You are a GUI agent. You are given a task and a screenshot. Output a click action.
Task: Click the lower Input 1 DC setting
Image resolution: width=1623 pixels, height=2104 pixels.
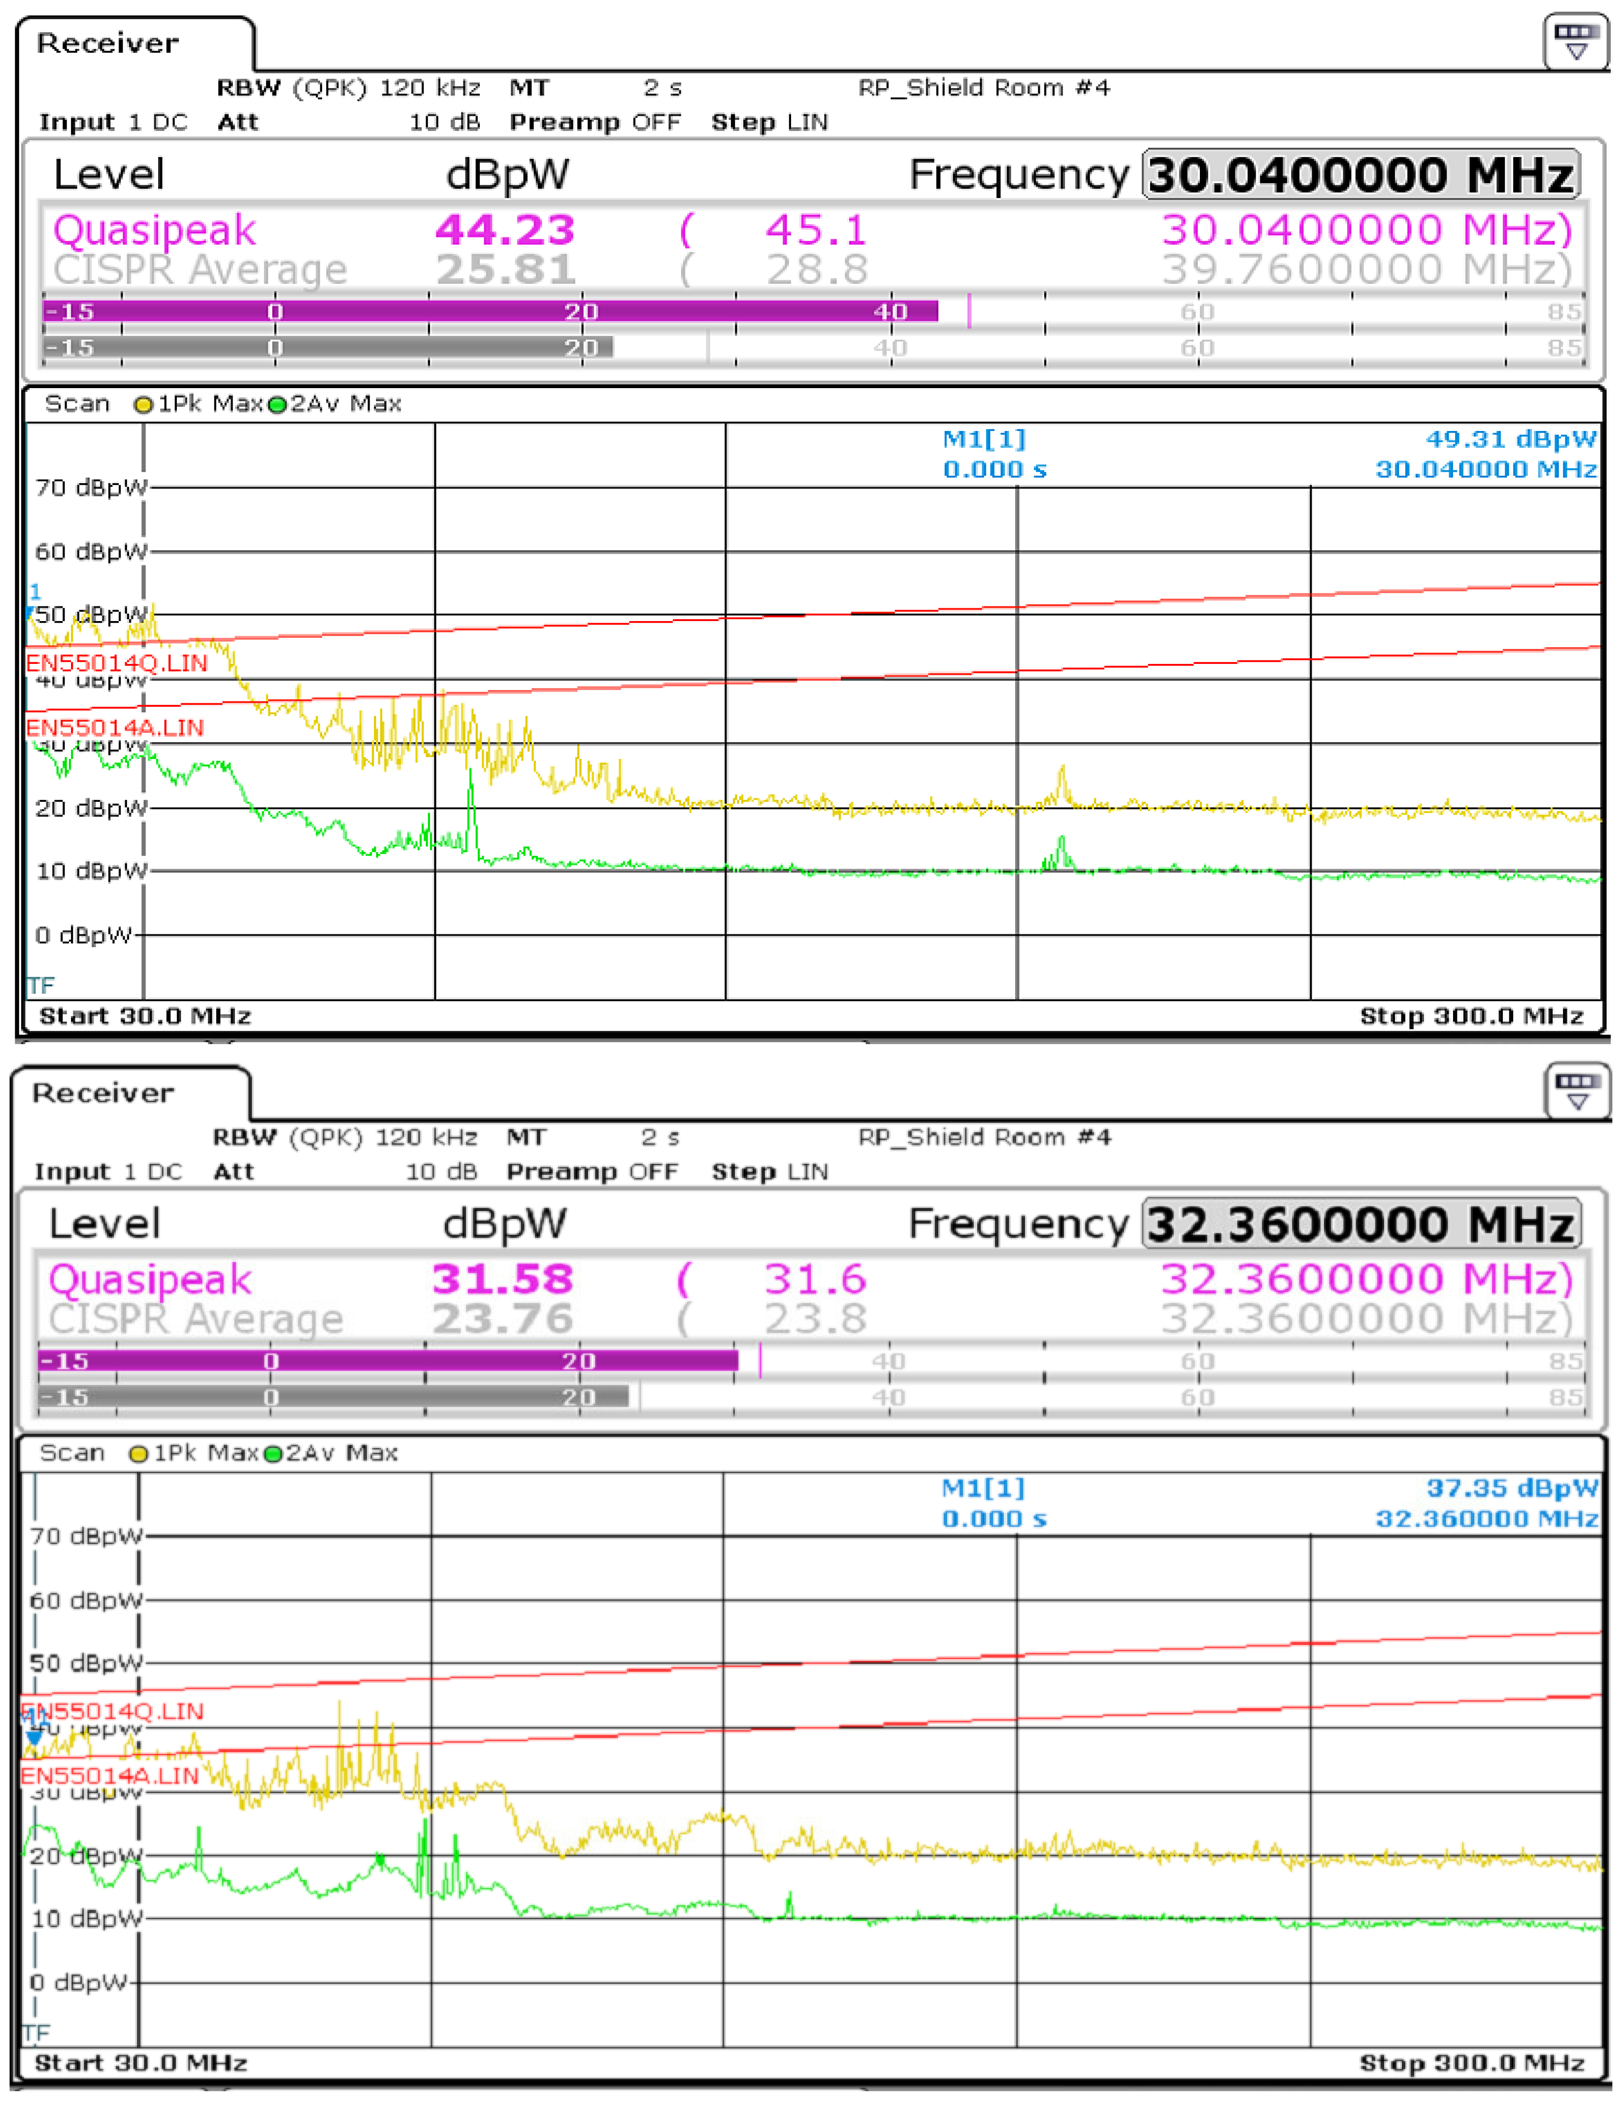[108, 1172]
